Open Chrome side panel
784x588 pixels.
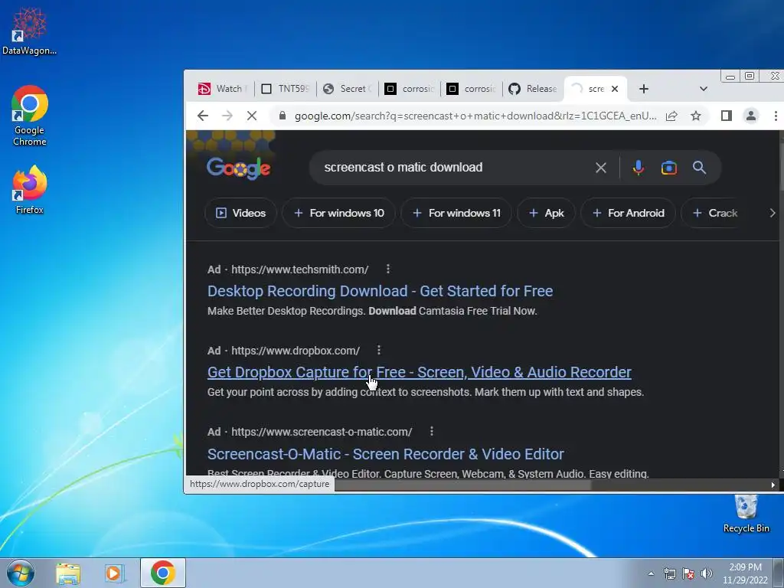[x=727, y=116]
